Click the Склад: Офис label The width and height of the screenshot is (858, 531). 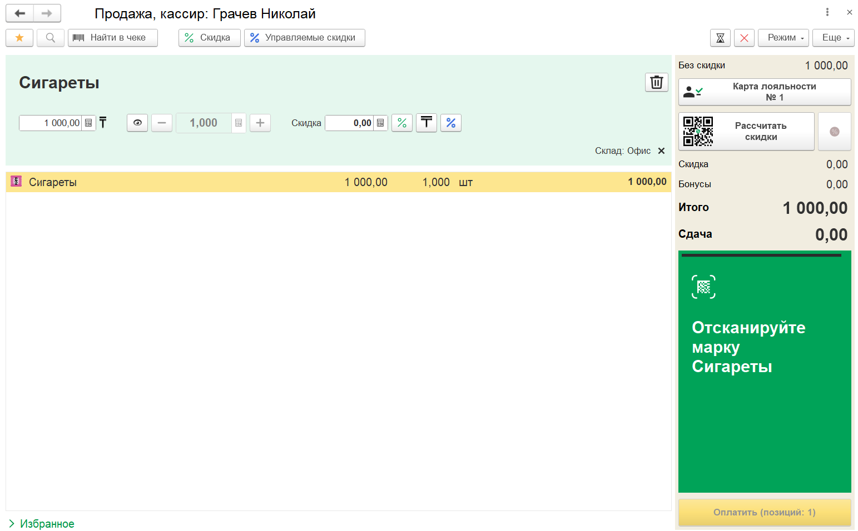(623, 151)
